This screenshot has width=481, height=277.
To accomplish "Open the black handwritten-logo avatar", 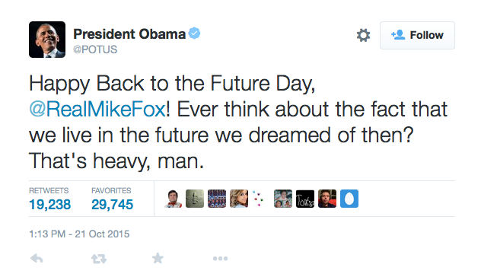I will point(305,199).
